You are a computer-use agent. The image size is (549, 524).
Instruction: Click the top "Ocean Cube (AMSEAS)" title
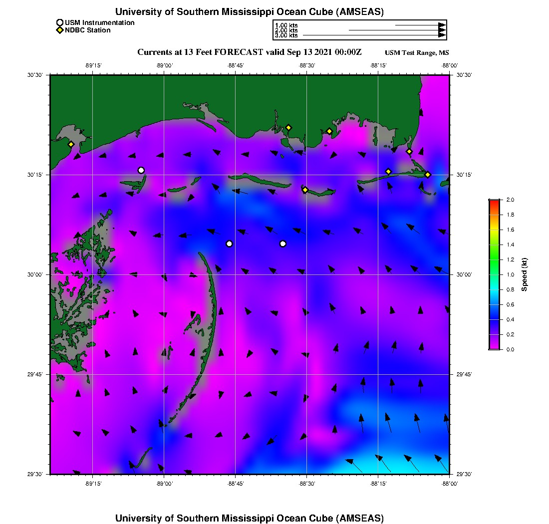250,11
